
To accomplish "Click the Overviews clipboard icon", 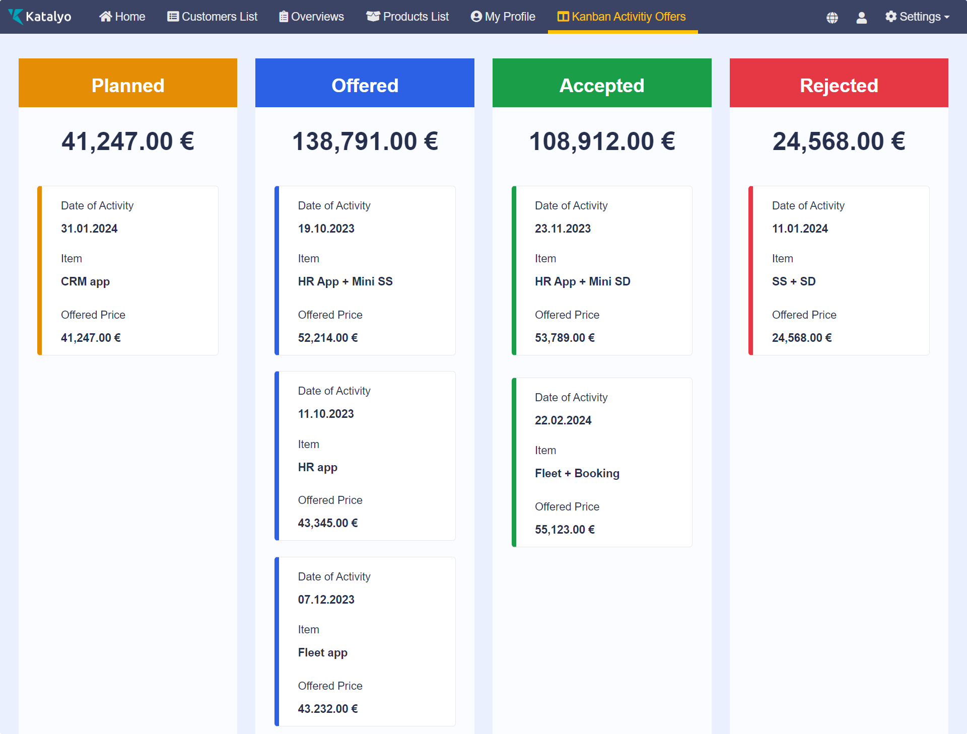I will [x=284, y=17].
